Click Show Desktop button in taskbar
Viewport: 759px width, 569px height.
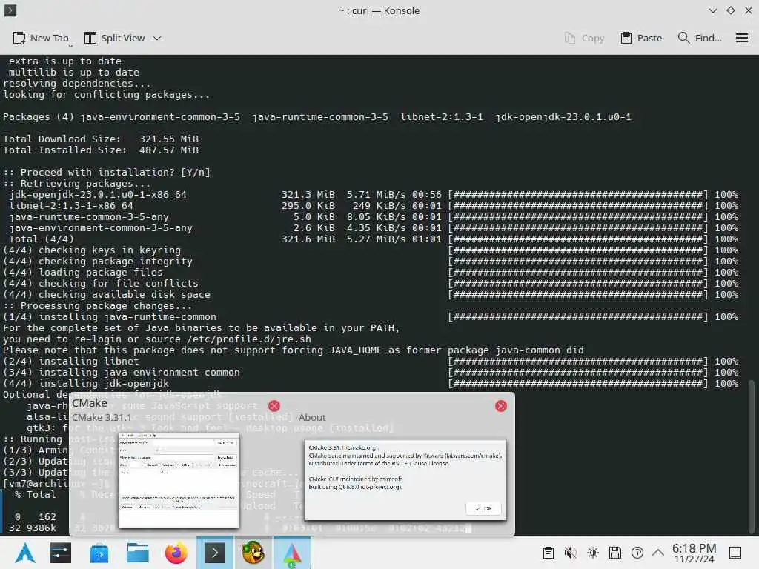(x=735, y=553)
